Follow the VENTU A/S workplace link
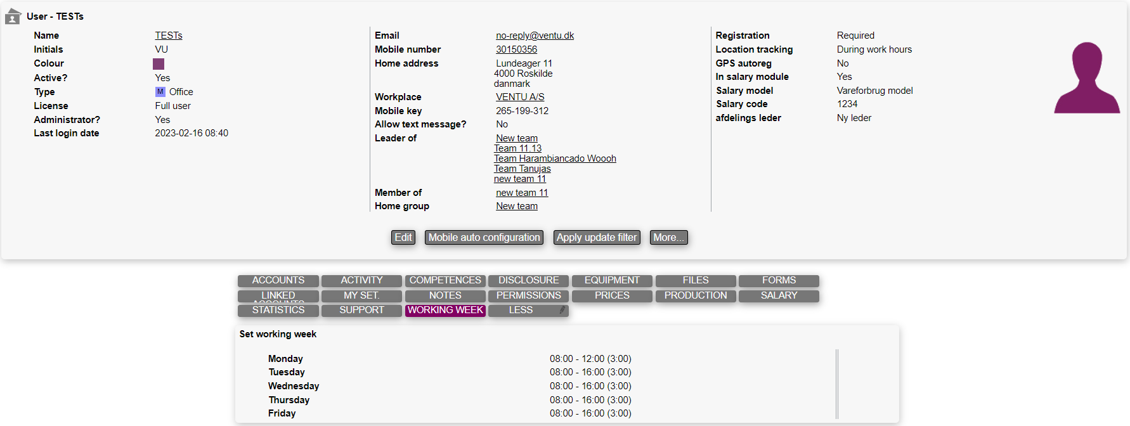Viewport: 1130px width, 426px height. click(x=520, y=97)
